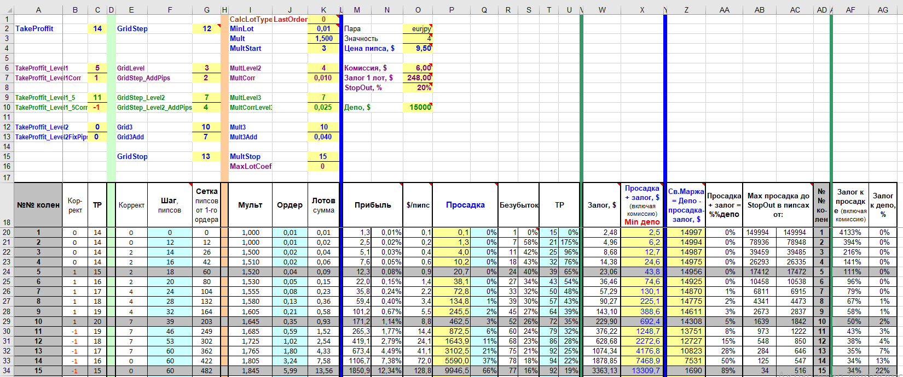The image size is (903, 377).
Task: Select the Ордер header cell
Action: pos(290,205)
